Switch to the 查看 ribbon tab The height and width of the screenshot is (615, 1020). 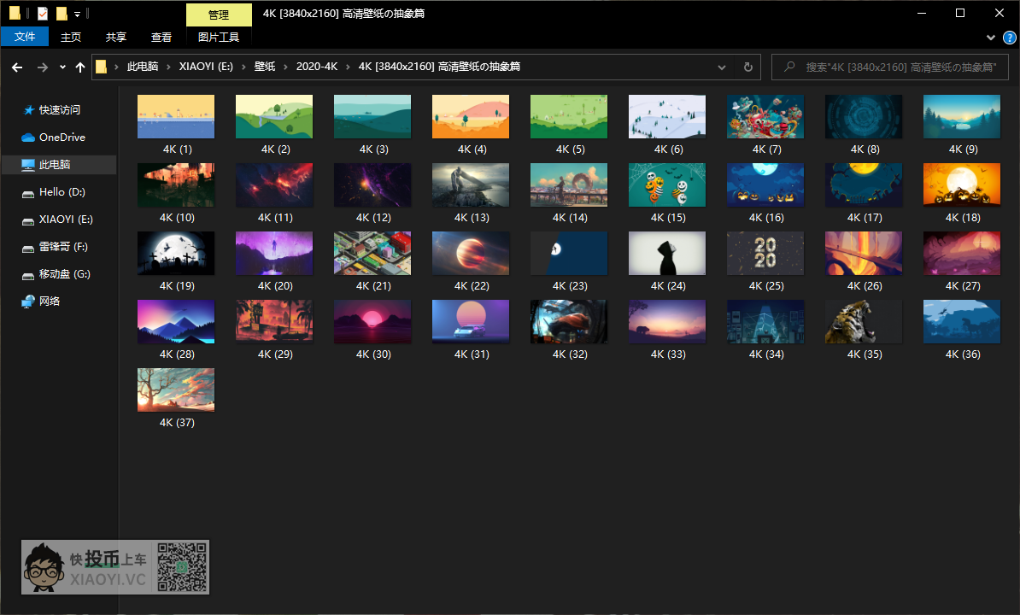tap(161, 37)
